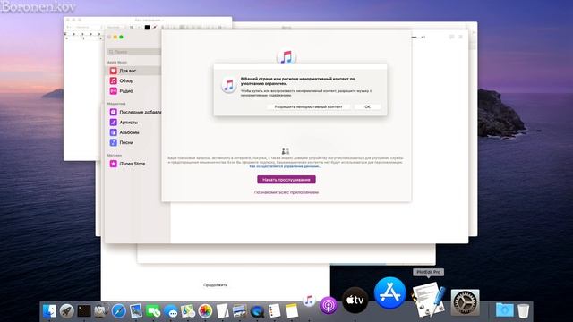Open 'Альбомы' in the library sidebar
Viewport: 573px width, 322px height.
tap(134, 132)
